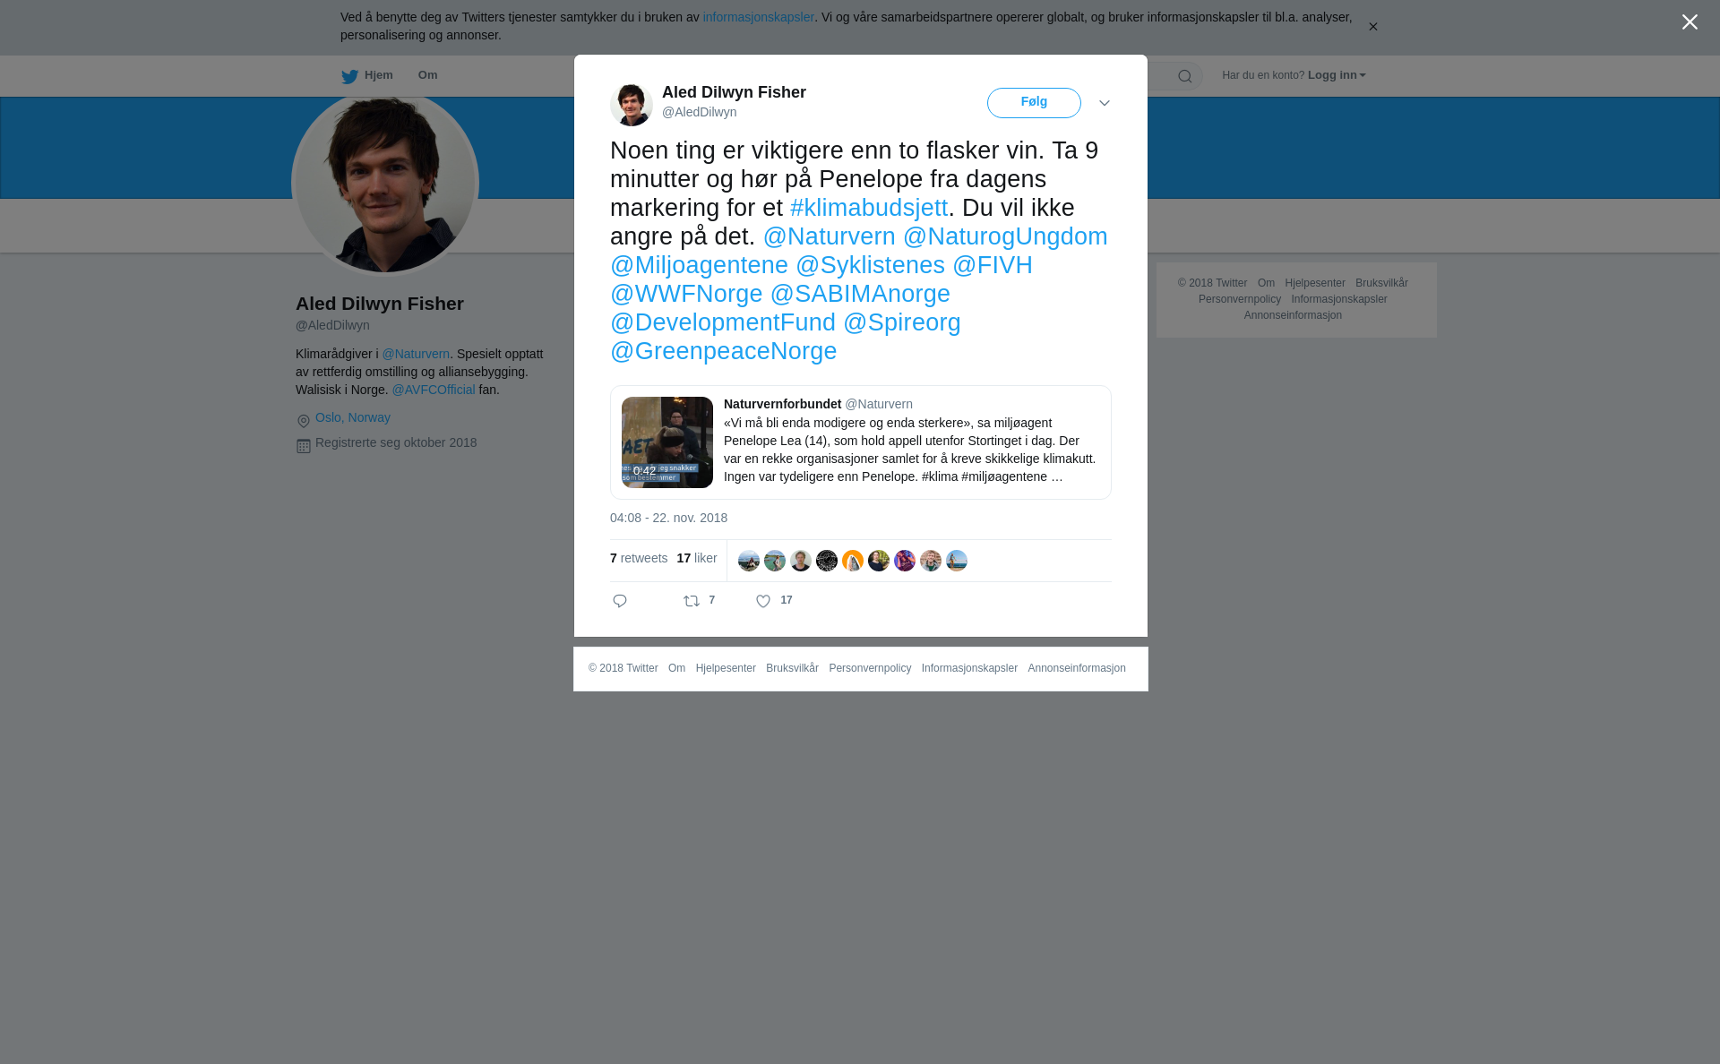Open Aled Dilwyn Fisher's small avatar in tweet
The width and height of the screenshot is (1720, 1064).
(632, 105)
